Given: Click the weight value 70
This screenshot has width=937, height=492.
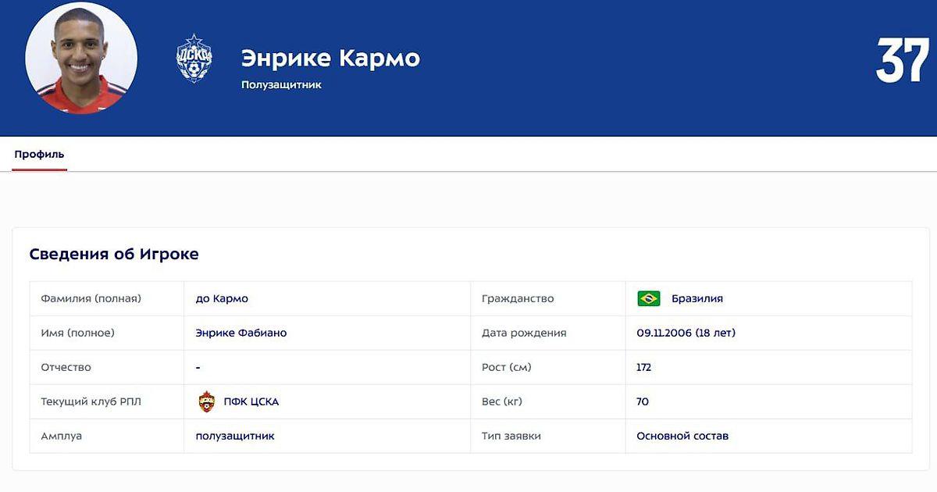Looking at the screenshot, I should [642, 401].
